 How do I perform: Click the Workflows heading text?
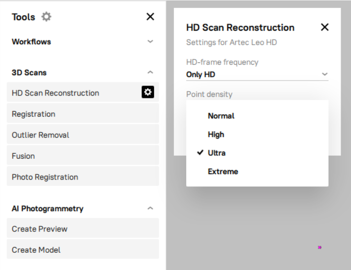(x=31, y=42)
